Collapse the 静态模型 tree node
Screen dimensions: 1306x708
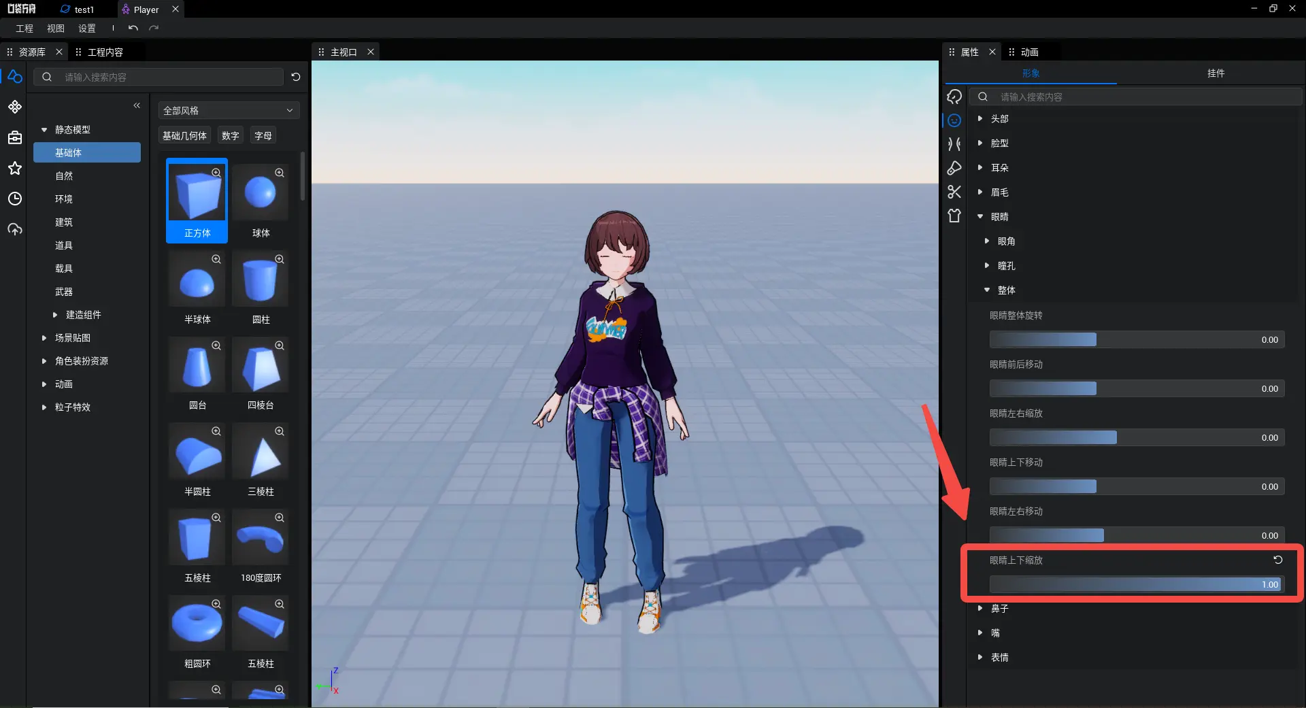pos(44,129)
